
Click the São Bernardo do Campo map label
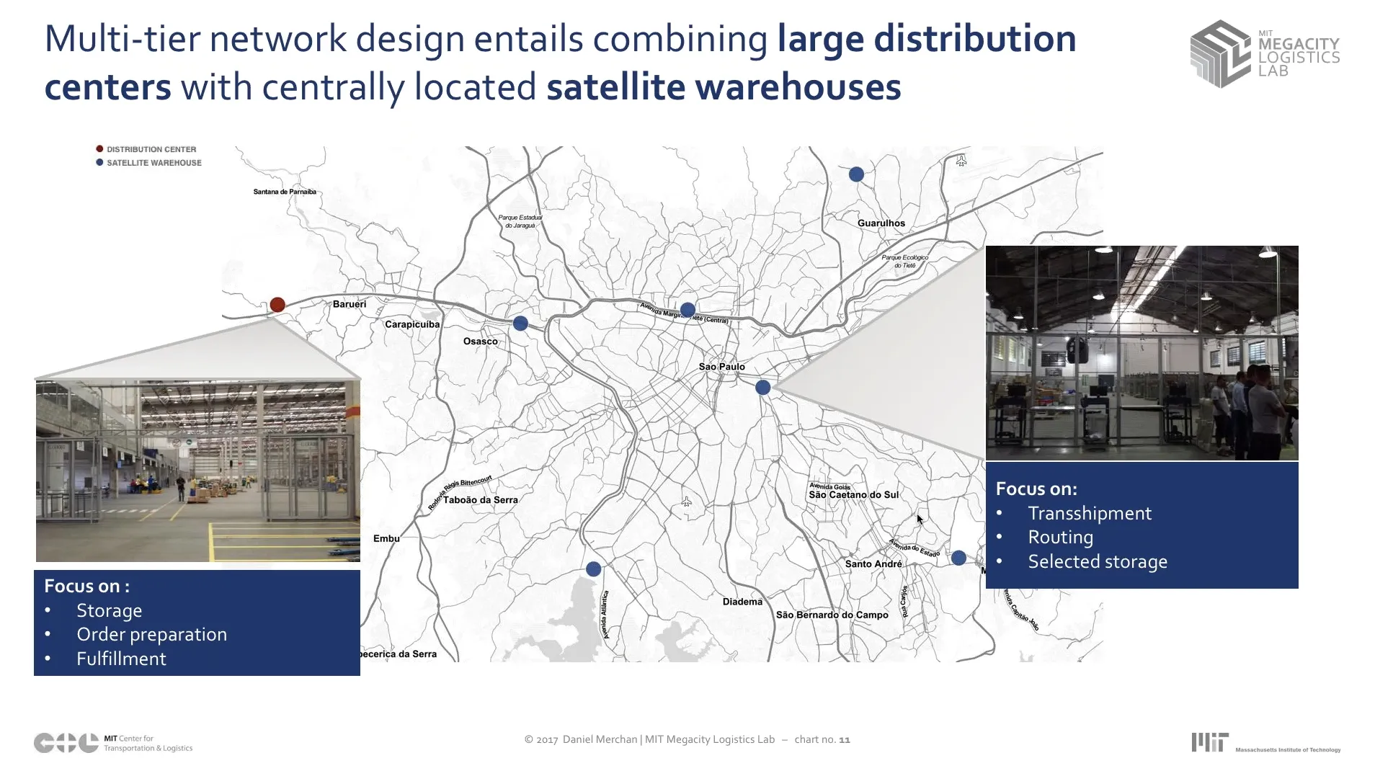coord(832,615)
